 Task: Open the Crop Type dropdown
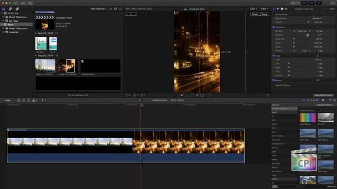[x=318, y=60]
